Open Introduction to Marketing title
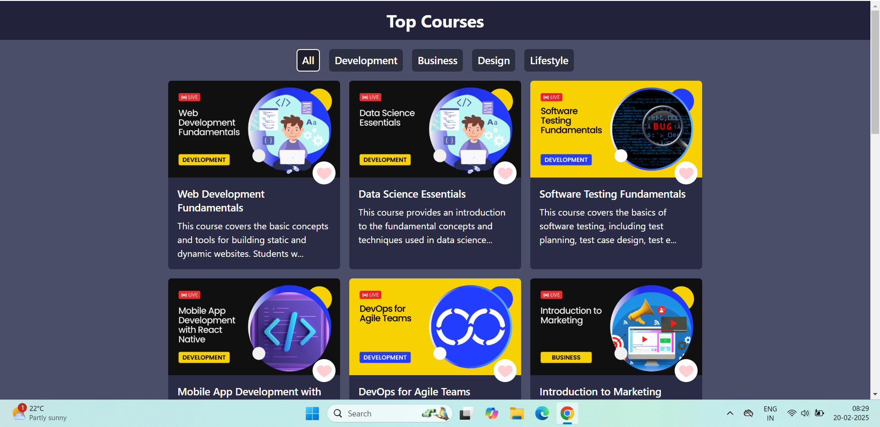The width and height of the screenshot is (880, 427). tap(600, 392)
